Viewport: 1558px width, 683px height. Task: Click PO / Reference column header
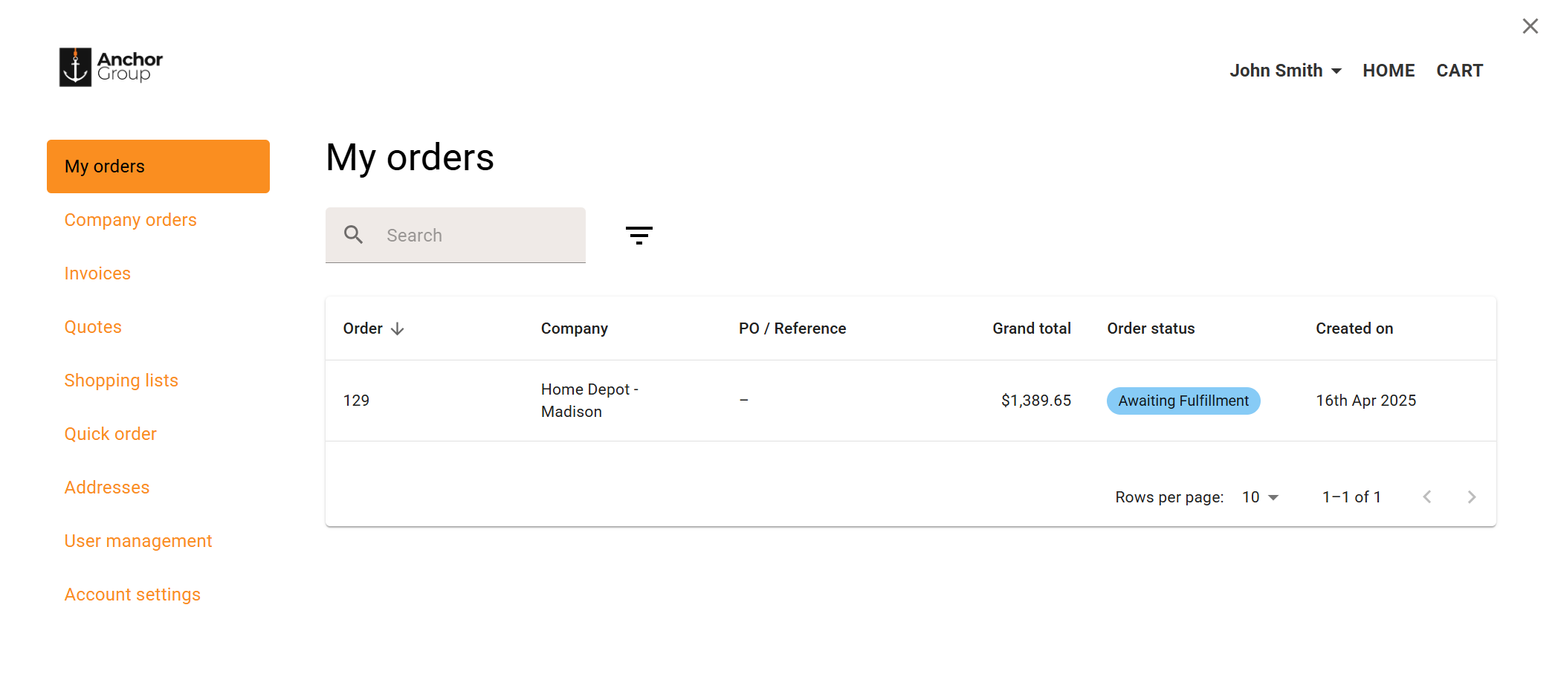(x=792, y=328)
